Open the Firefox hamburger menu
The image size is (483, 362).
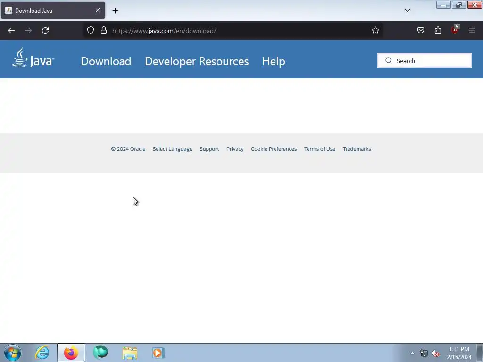click(x=472, y=31)
